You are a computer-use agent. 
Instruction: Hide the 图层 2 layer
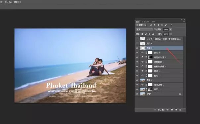tap(137, 80)
